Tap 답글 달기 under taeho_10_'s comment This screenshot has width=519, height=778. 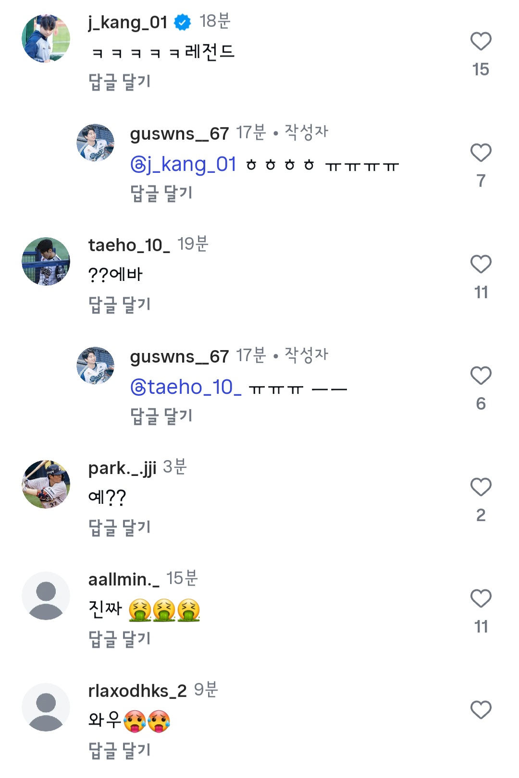[x=120, y=304]
